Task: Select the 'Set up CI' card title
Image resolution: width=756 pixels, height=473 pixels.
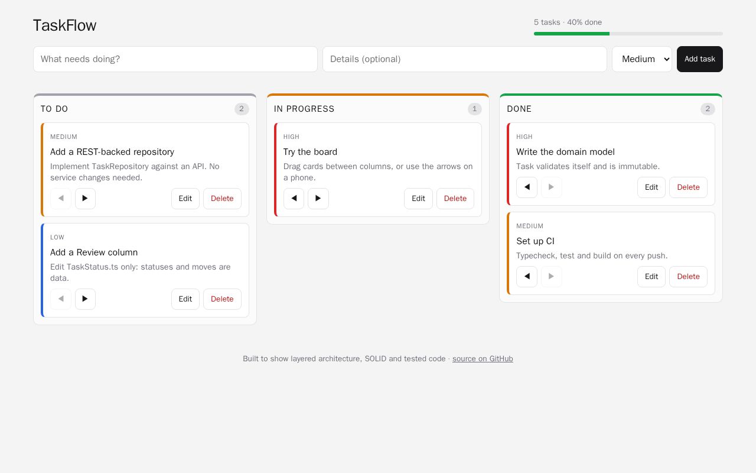Action: [x=535, y=241]
